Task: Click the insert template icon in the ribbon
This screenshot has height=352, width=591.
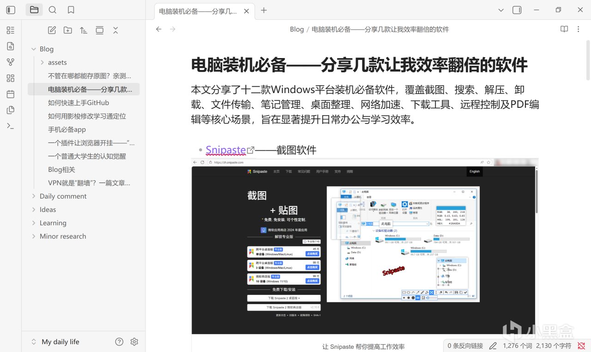Action: pos(11,110)
